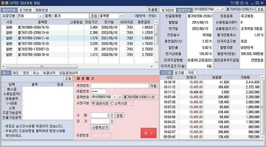Click the up arrow of the 수량 spinner
The image size is (266, 147).
tap(112, 114)
